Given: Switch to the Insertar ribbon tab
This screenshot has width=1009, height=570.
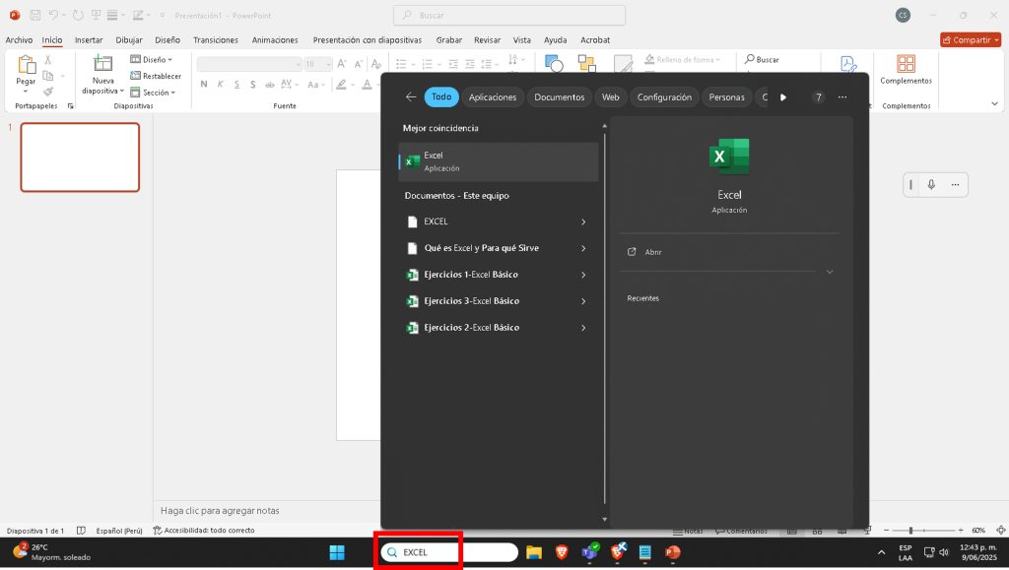Looking at the screenshot, I should click(89, 40).
